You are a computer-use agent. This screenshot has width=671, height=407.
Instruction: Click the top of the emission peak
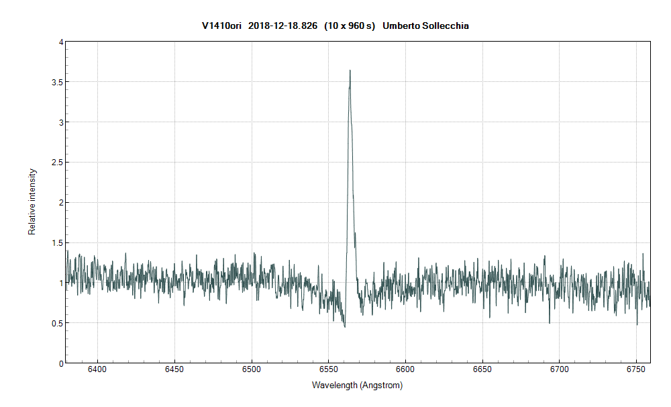pyautogui.click(x=350, y=71)
